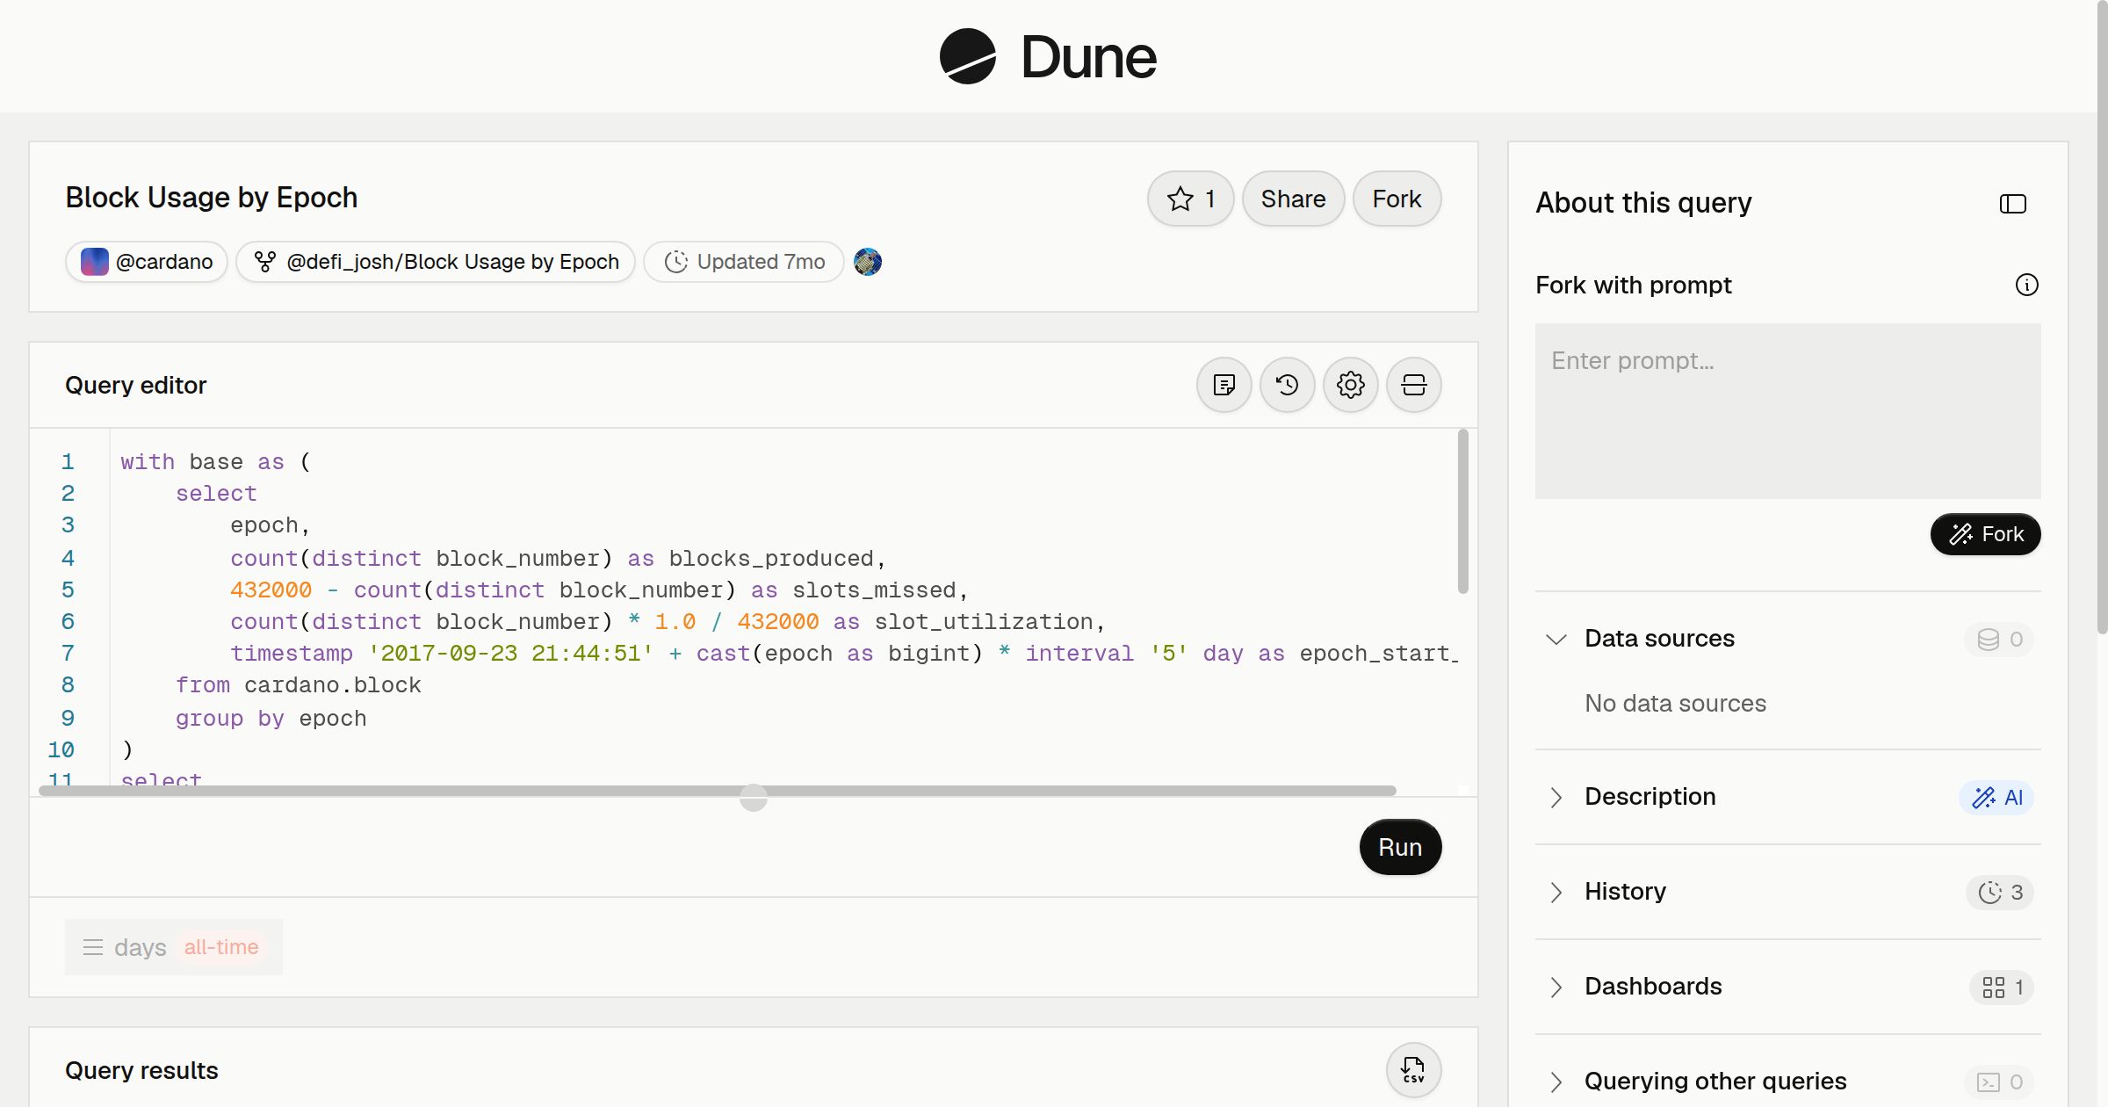Click line number 5 in editor gutter
This screenshot has height=1107, width=2108.
click(69, 590)
